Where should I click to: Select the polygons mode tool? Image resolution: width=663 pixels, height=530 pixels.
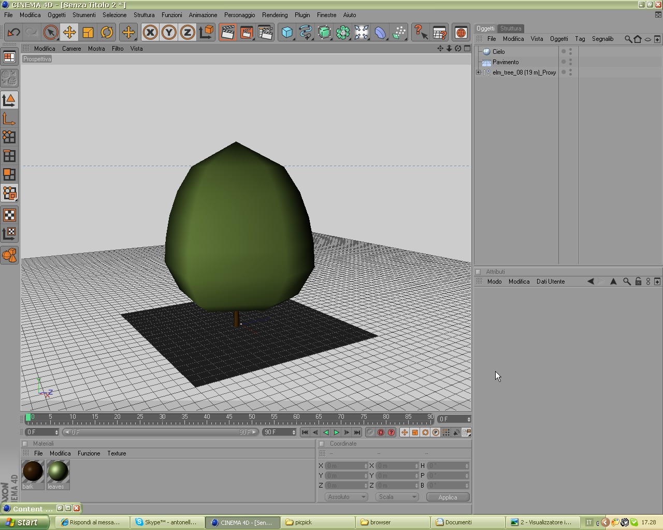point(9,174)
